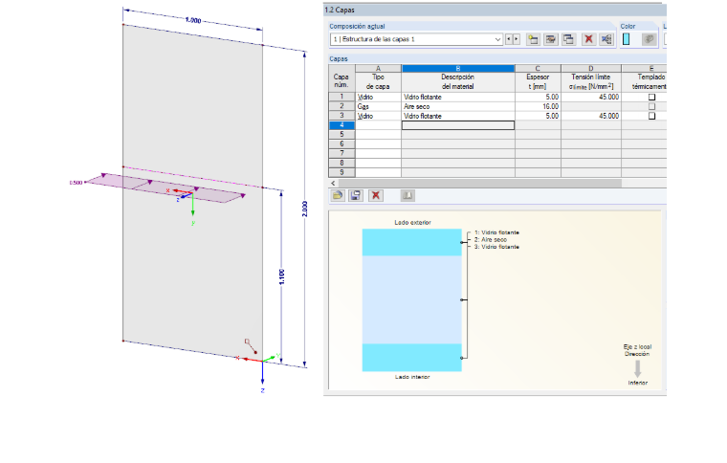Viewport: 727px width, 463px height.
Task: Select highlighted row header 4
Action: (x=341, y=125)
